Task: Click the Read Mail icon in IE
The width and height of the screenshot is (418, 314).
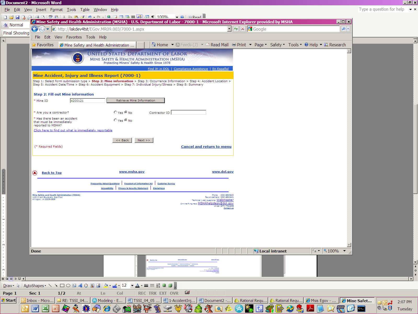Action: 208,45
